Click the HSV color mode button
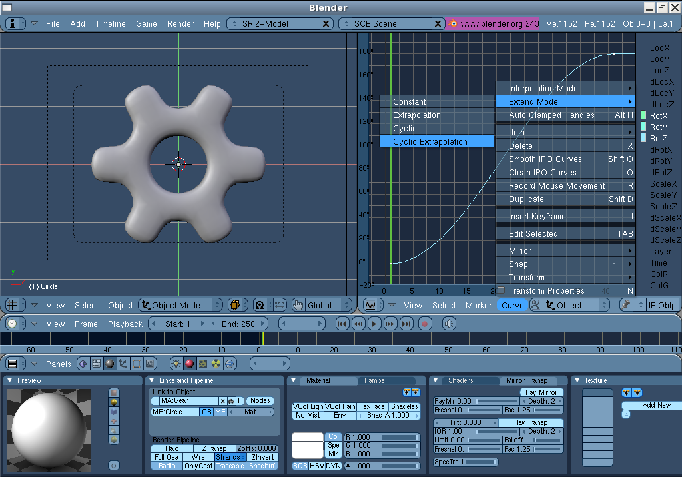This screenshot has width=682, height=477. (316, 466)
